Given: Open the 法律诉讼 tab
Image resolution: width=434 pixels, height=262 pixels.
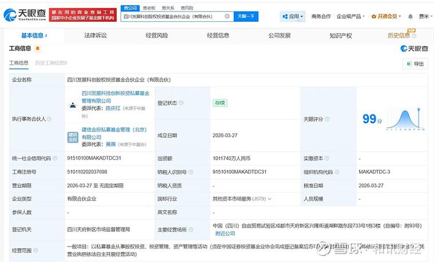Looking at the screenshot, I should tap(95, 35).
